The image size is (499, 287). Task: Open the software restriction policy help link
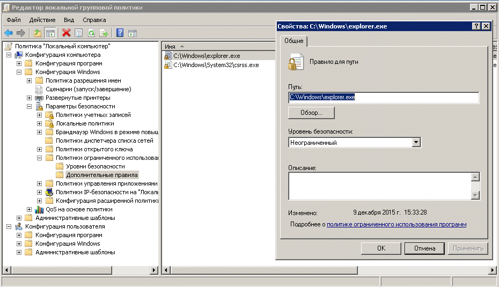coord(397,224)
